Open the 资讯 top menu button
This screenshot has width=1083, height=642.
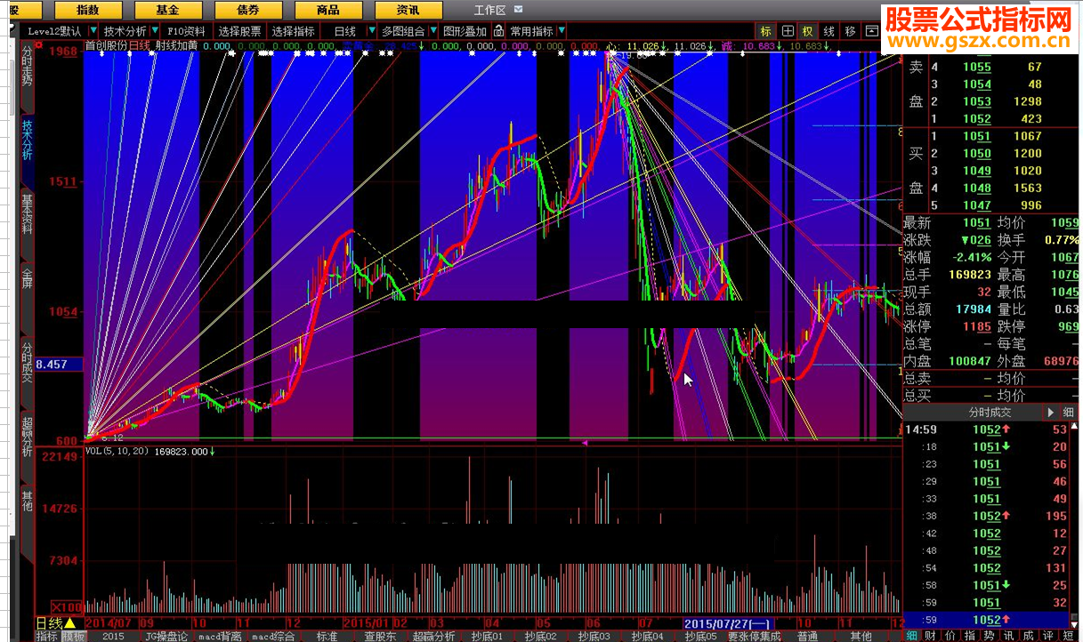[x=408, y=10]
